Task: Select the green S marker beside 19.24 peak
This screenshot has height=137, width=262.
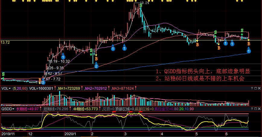Action: point(141,5)
